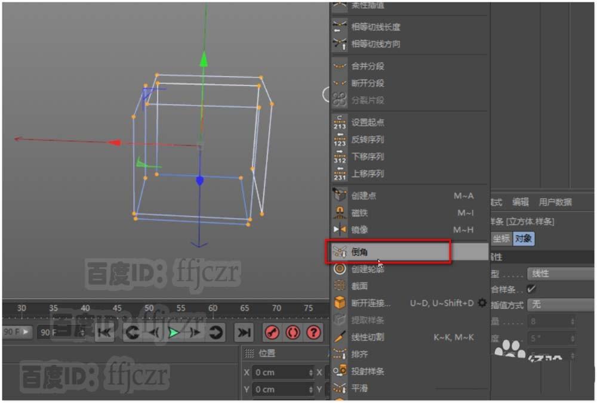Viewport: 597px width, 403px height.
Task: Select the 线性切割 line cut icon
Action: (339, 338)
